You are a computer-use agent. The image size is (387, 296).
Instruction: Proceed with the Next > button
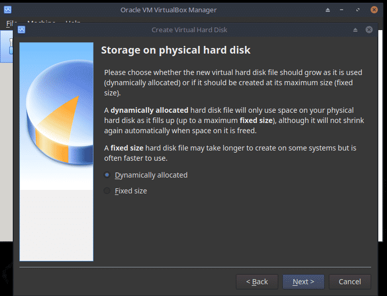pyautogui.click(x=303, y=282)
